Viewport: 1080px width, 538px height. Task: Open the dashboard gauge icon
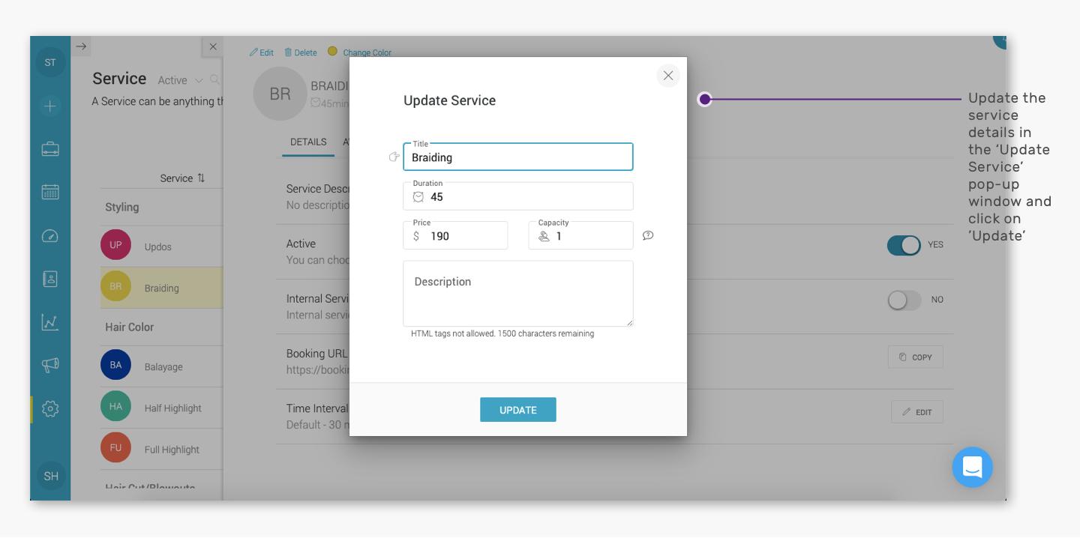50,236
